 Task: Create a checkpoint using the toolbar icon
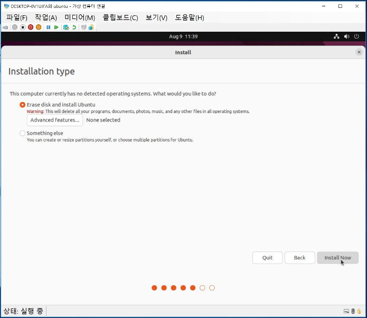click(66, 27)
